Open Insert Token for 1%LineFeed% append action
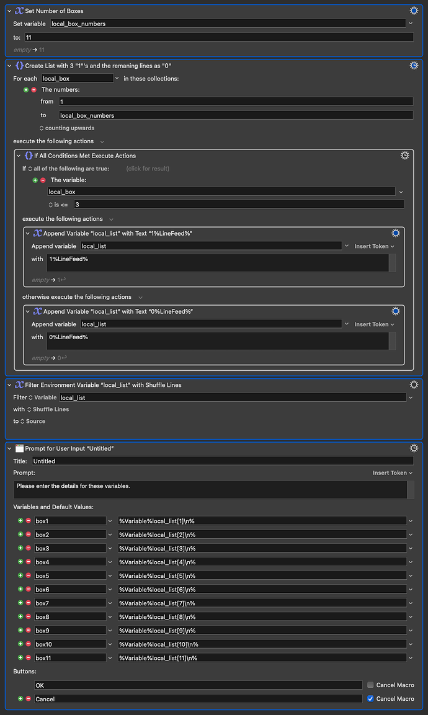The image size is (428, 715). (374, 246)
